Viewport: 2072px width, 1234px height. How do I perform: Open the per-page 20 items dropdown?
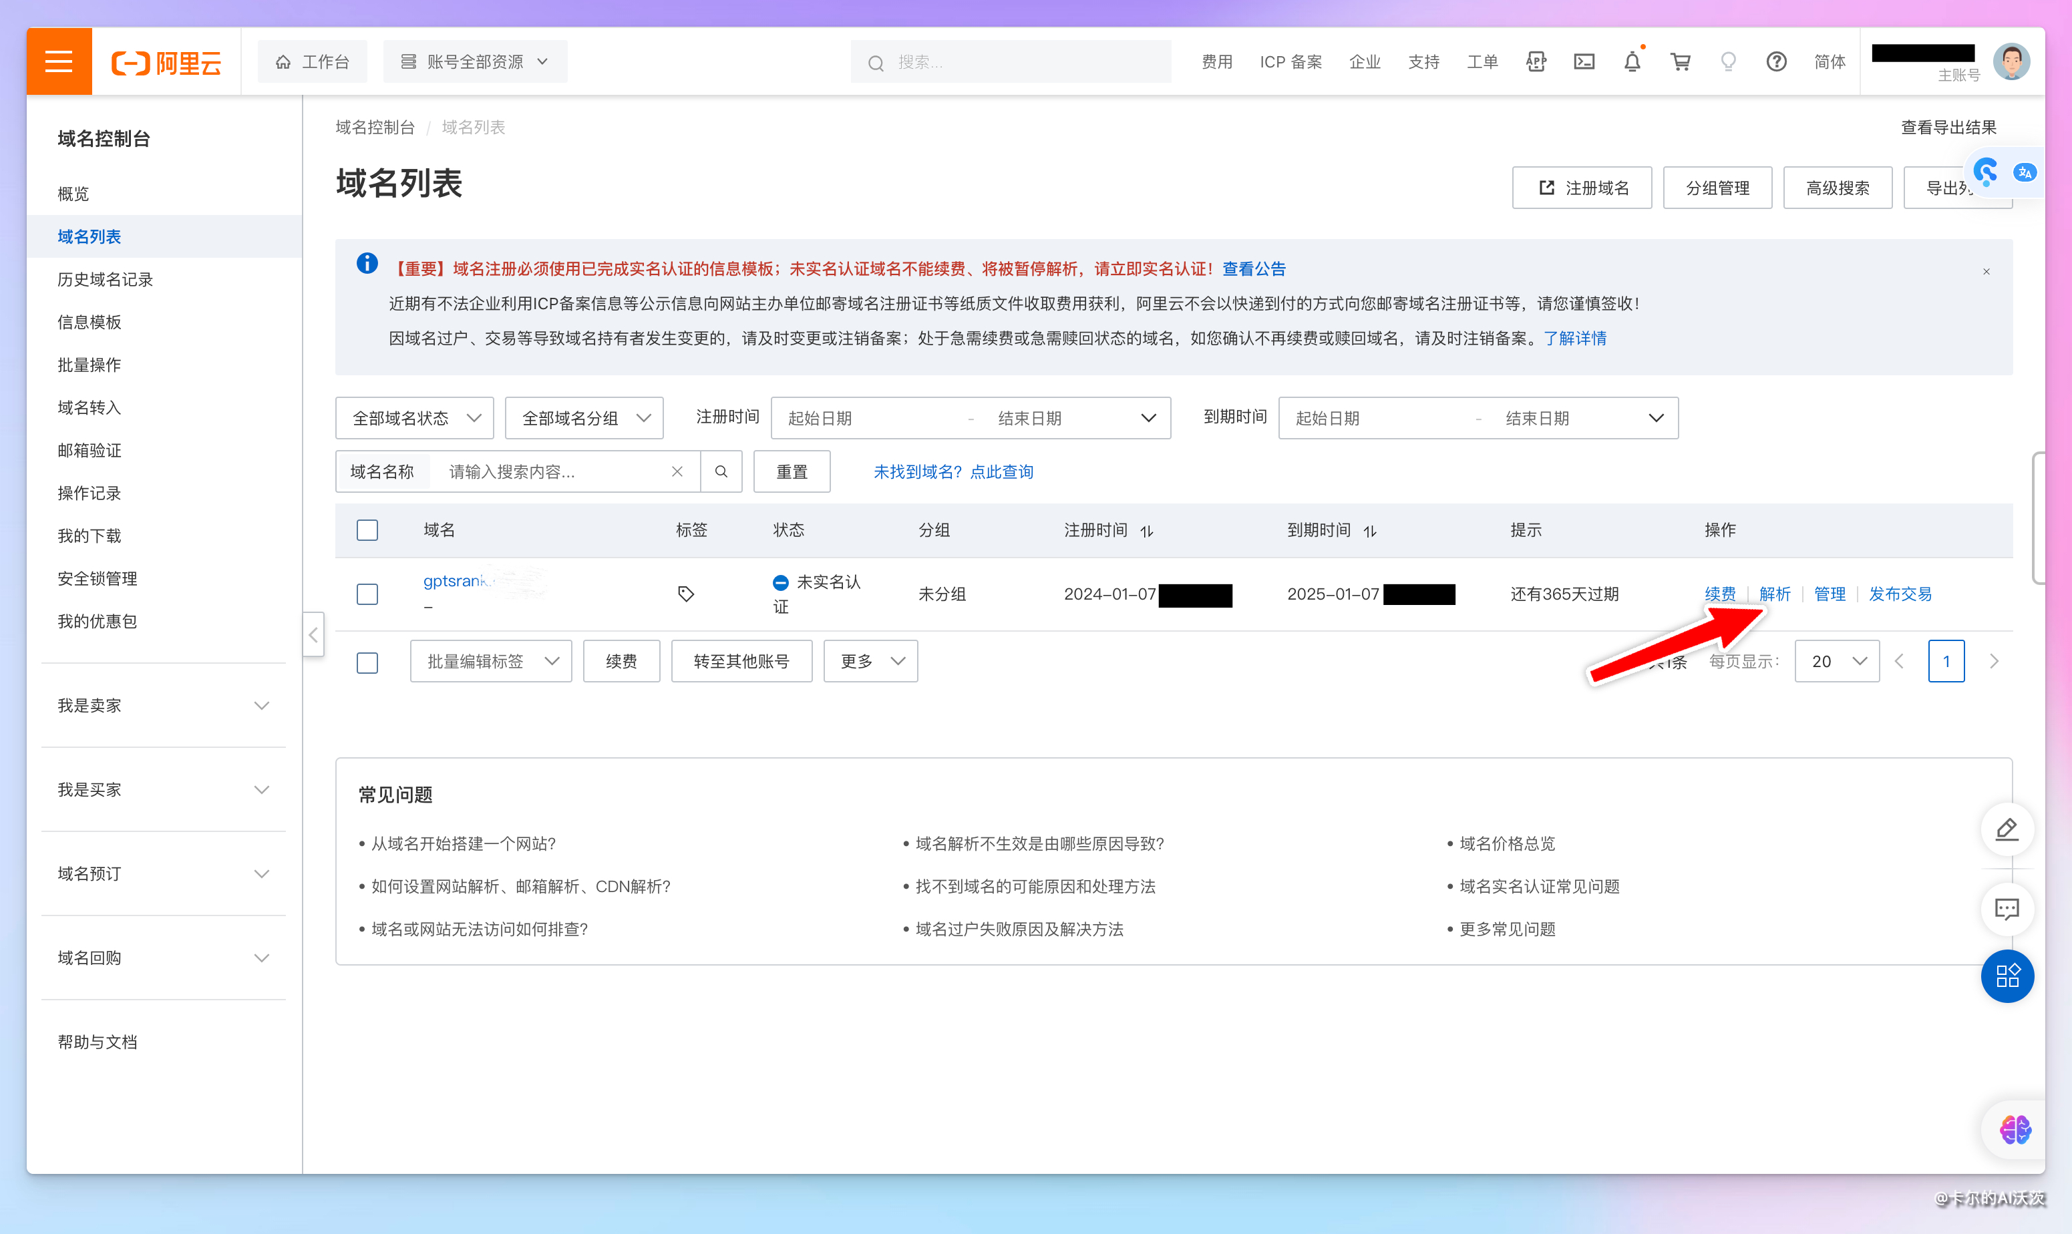tap(1837, 661)
